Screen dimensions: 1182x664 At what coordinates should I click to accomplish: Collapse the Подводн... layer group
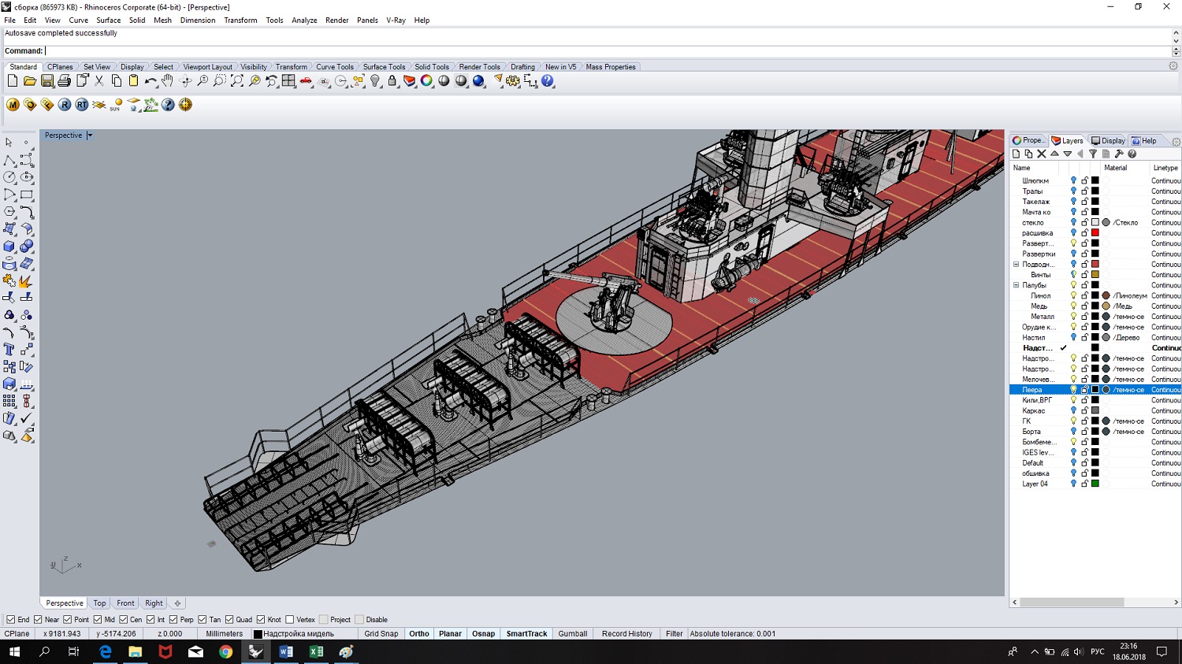tap(1016, 265)
